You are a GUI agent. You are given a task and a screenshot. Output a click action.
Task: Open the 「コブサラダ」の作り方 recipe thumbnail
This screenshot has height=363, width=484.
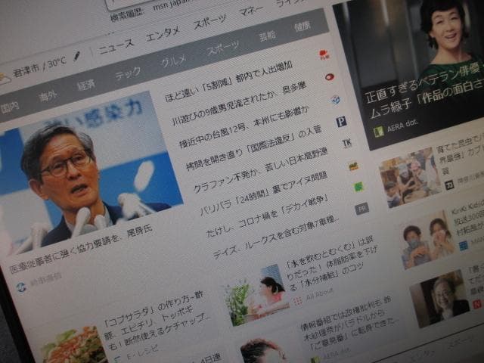click(73, 344)
